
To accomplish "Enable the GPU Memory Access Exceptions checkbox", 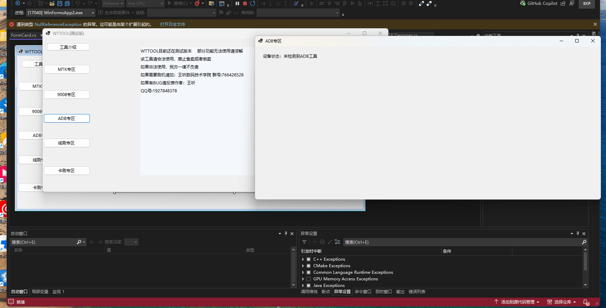I will click(309, 279).
